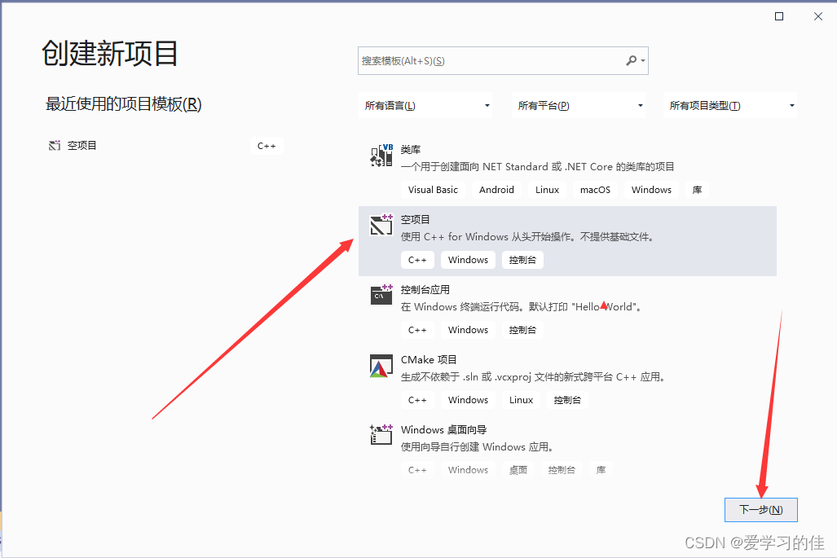This screenshot has height=558, width=837.
Task: Choose recent template 空项目 in left list
Action: [x=165, y=146]
